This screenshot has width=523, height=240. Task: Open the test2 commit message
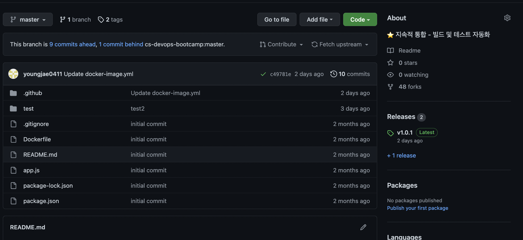(138, 109)
